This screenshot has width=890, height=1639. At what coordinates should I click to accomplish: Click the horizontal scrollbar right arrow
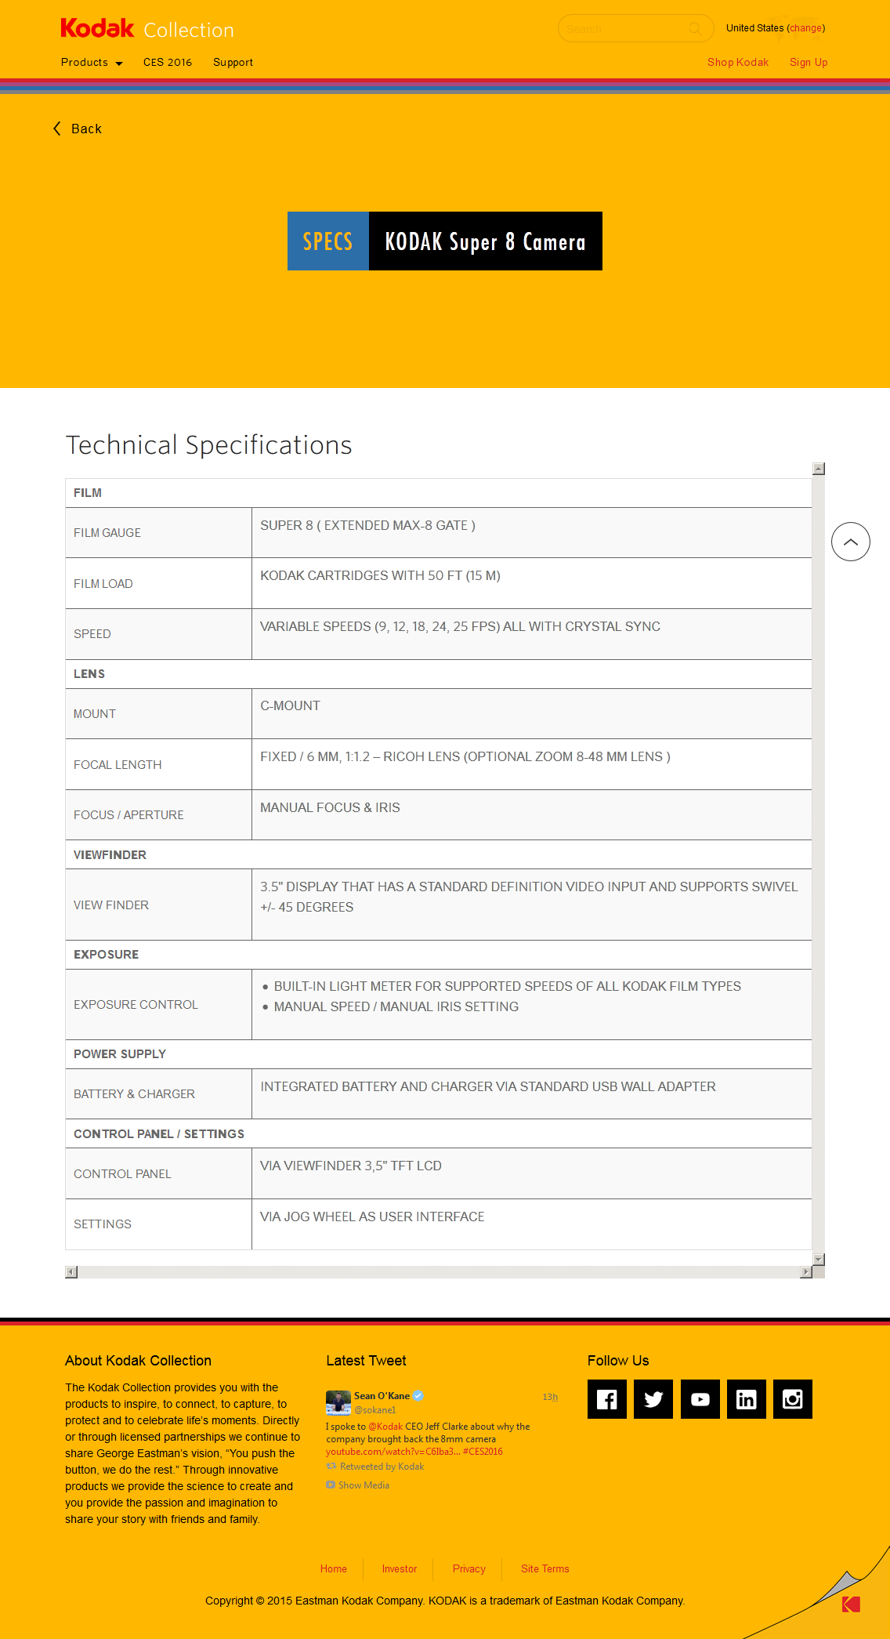point(806,1272)
